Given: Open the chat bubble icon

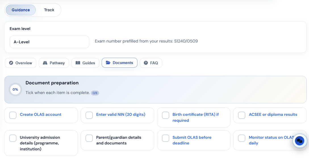Looking at the screenshot, I should (x=300, y=141).
